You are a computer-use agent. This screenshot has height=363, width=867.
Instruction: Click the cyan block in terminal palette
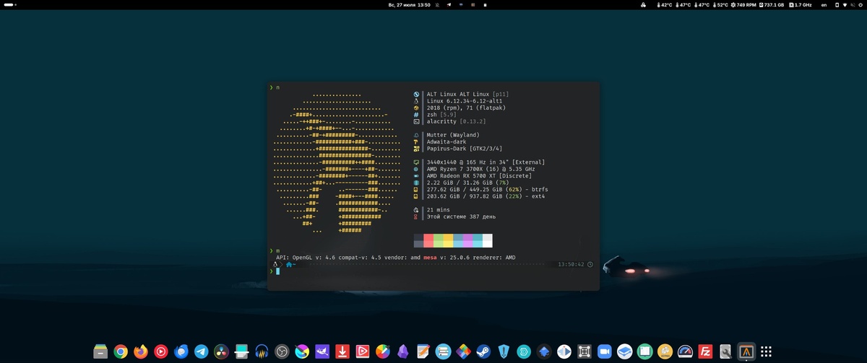[x=478, y=241]
